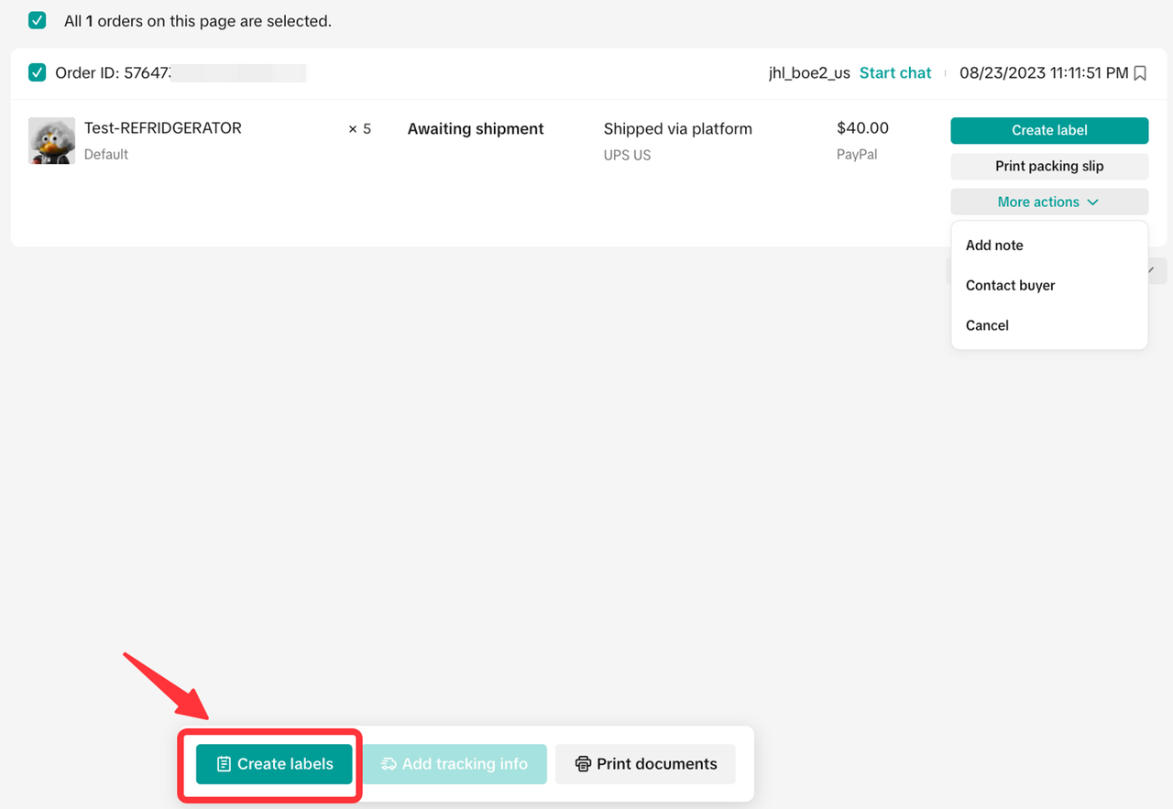Click the Print packing slip button
Screen dimensions: 1173x809
point(1048,166)
